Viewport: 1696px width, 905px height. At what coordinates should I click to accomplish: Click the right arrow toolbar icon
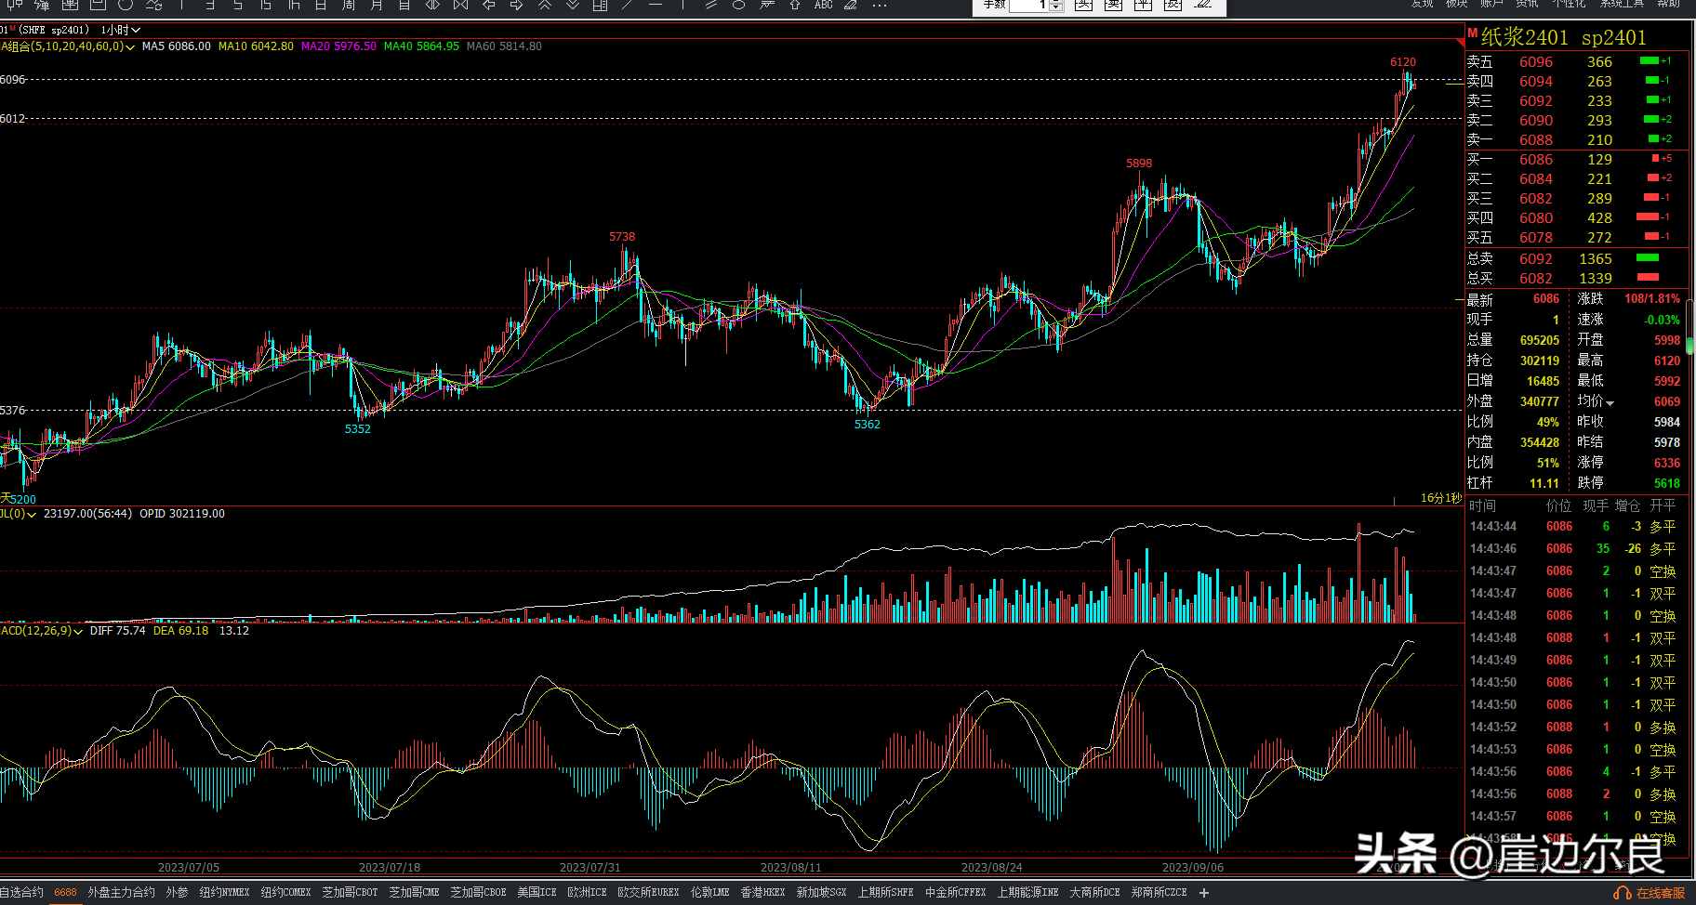click(x=516, y=5)
